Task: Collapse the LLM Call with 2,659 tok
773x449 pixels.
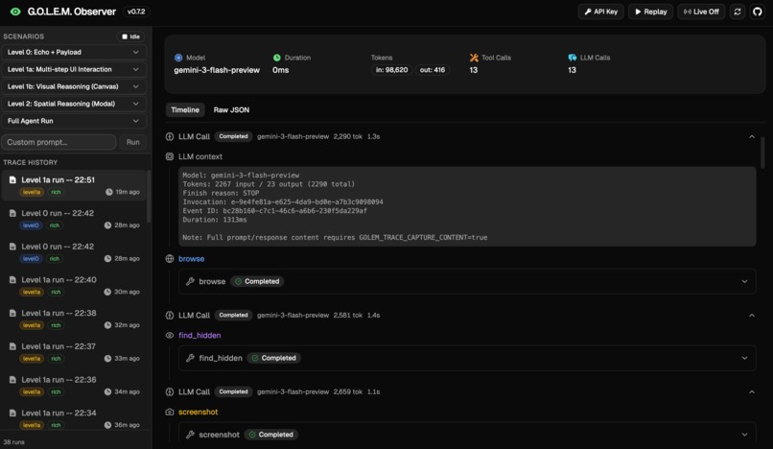Action: coord(751,391)
